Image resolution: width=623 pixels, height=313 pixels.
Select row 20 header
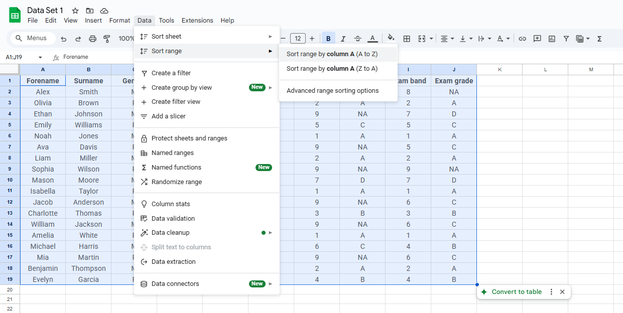coord(10,290)
